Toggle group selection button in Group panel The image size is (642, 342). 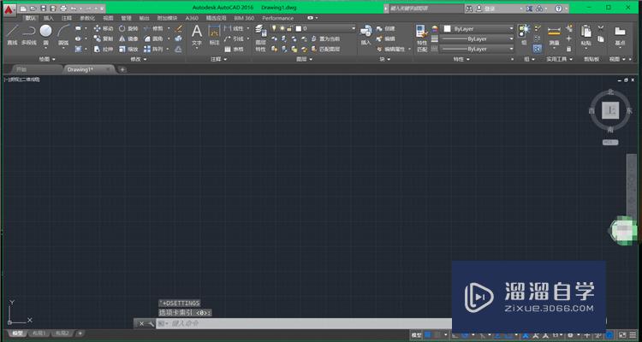click(538, 49)
